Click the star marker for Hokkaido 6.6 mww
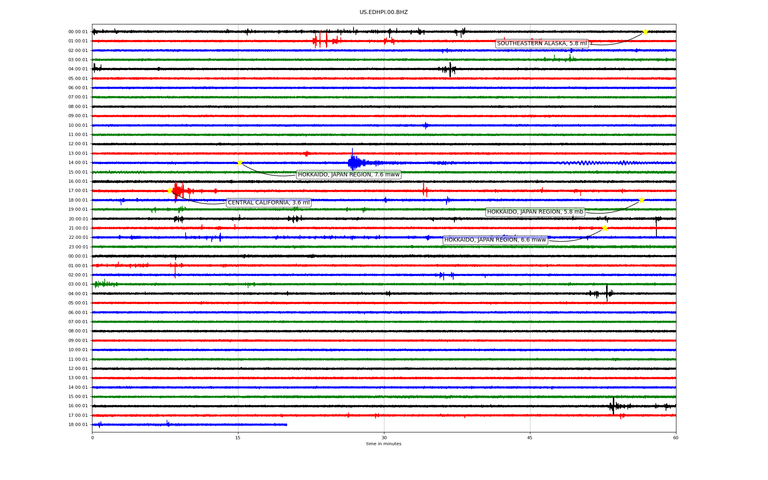 tap(605, 228)
